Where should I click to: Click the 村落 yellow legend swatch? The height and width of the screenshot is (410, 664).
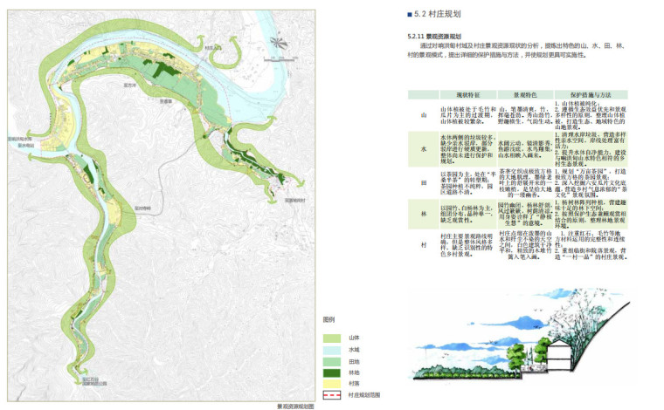pyautogui.click(x=332, y=383)
